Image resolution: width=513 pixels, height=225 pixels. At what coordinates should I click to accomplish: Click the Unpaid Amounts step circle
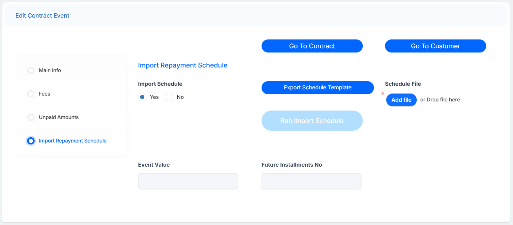31,117
